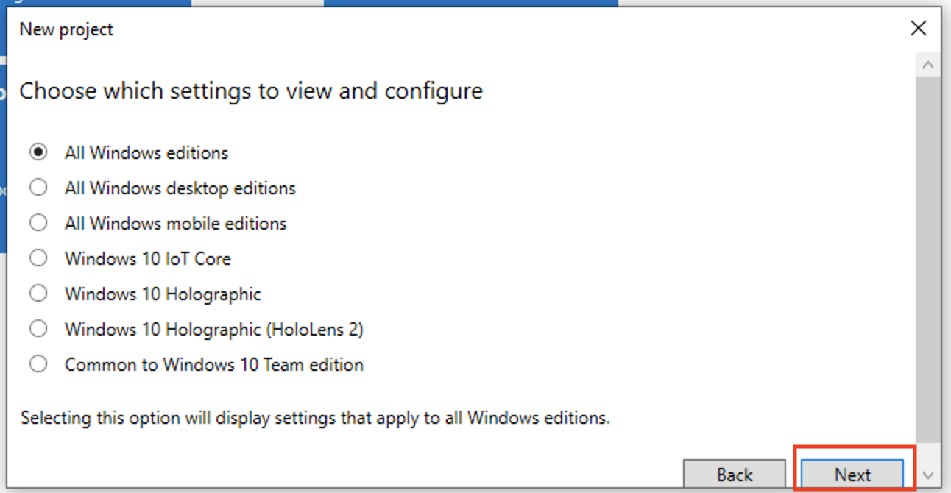The image size is (951, 493).
Task: Click the scrollbar down arrow
Action: coord(928,475)
